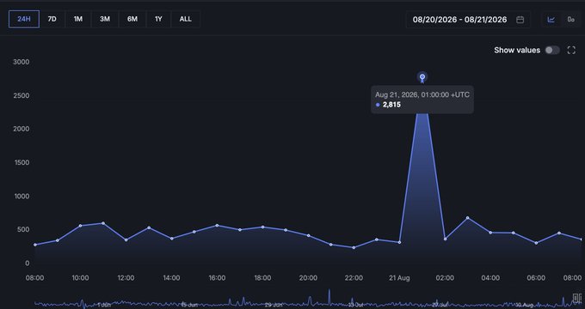
Task: Click the 20:00 x-axis label
Action: click(x=308, y=278)
